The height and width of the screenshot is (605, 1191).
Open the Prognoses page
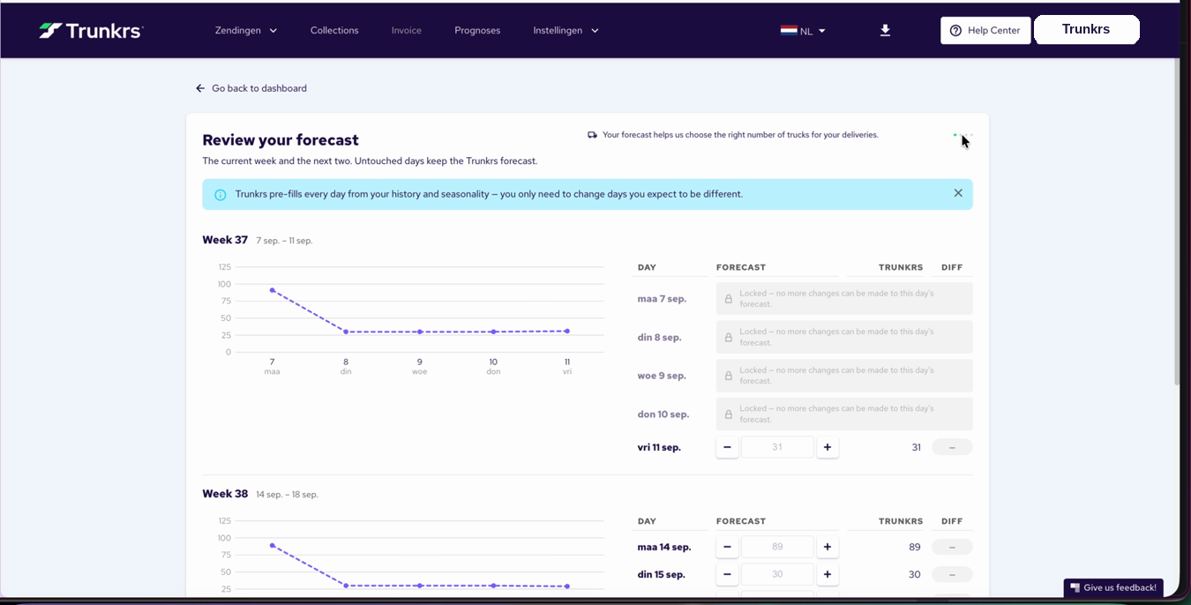coord(477,30)
